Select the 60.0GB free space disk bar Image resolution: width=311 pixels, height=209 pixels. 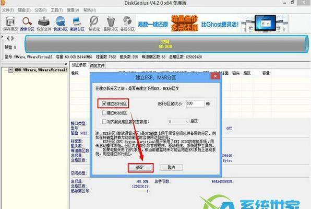click(166, 44)
